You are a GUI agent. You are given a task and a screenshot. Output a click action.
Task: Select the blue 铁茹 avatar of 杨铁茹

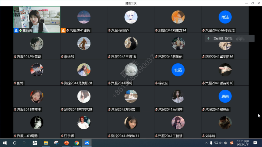178,70
